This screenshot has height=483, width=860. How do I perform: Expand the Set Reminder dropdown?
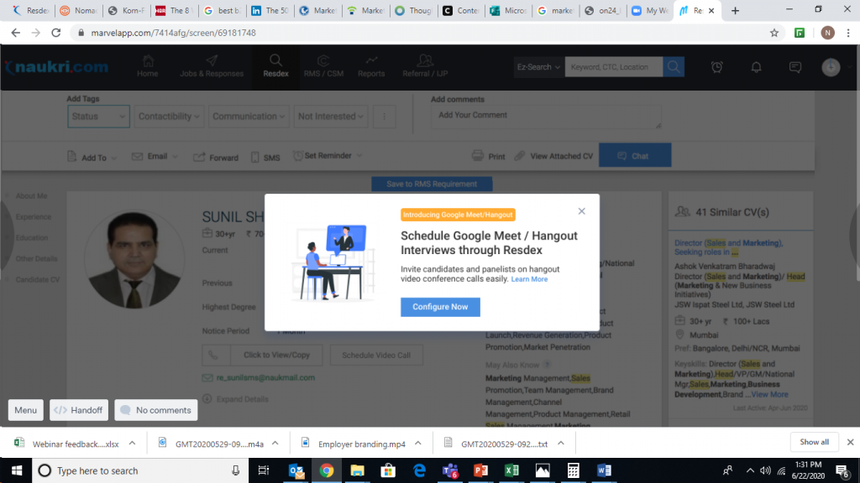(328, 155)
